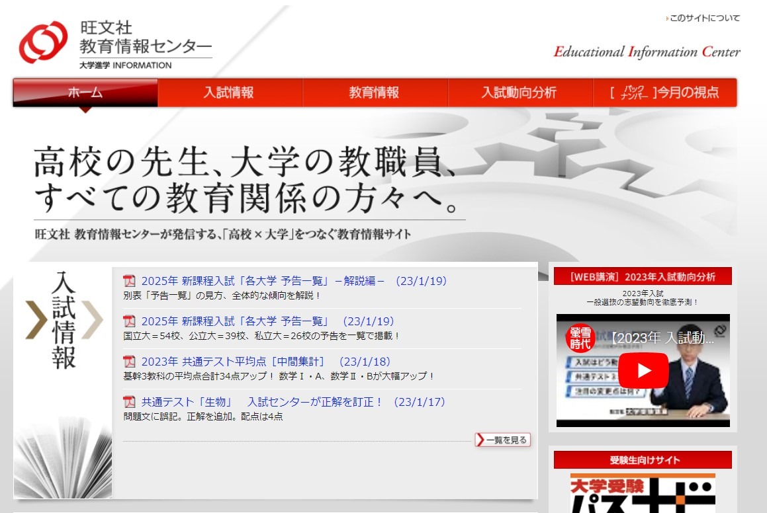Viewport: 767px width, 513px height.
Task: Open the 教育情報 section
Action: point(375,93)
